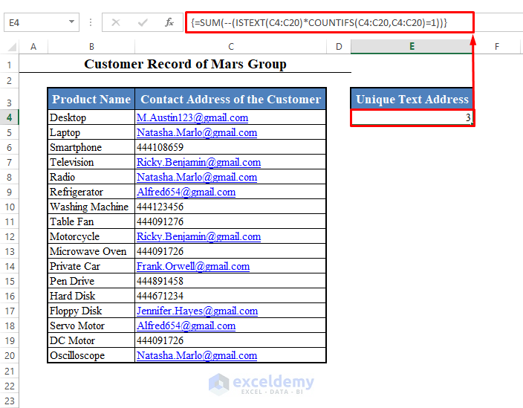Open the Insert Function fx dialog

169,23
